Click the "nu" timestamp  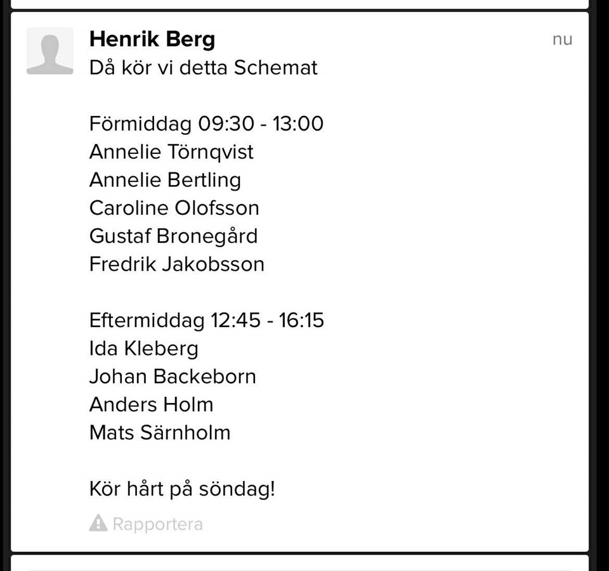(562, 39)
